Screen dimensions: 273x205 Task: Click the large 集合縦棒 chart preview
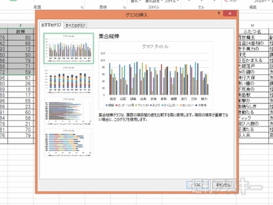(x=155, y=75)
